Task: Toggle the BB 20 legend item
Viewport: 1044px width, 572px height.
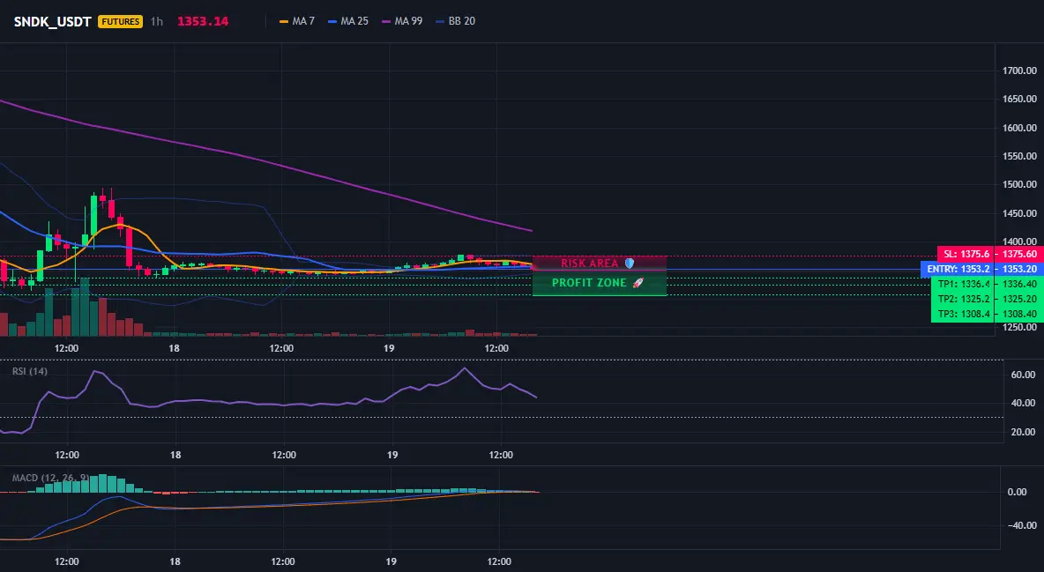Action: (x=455, y=21)
